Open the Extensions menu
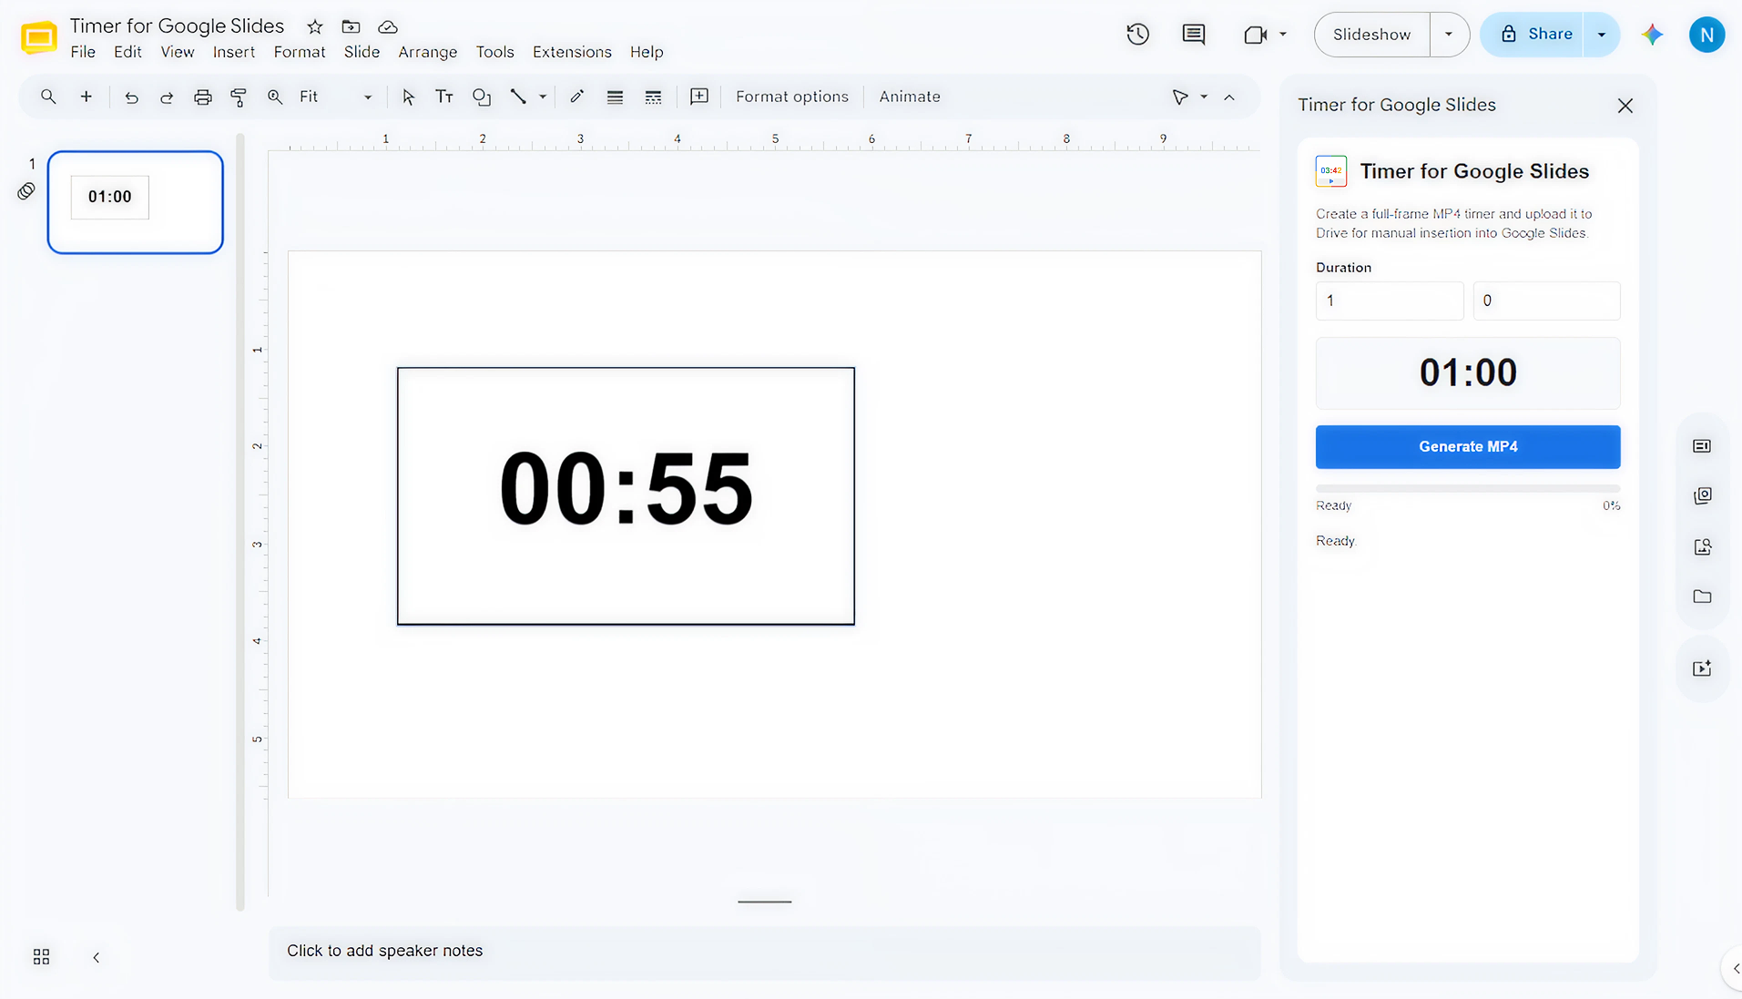The height and width of the screenshot is (999, 1742). 572,52
